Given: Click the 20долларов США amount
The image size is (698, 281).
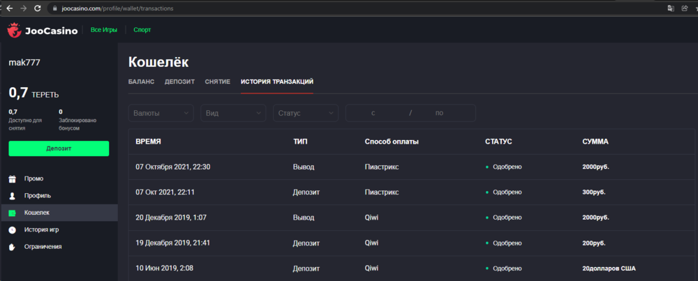Looking at the screenshot, I should click(x=609, y=268).
